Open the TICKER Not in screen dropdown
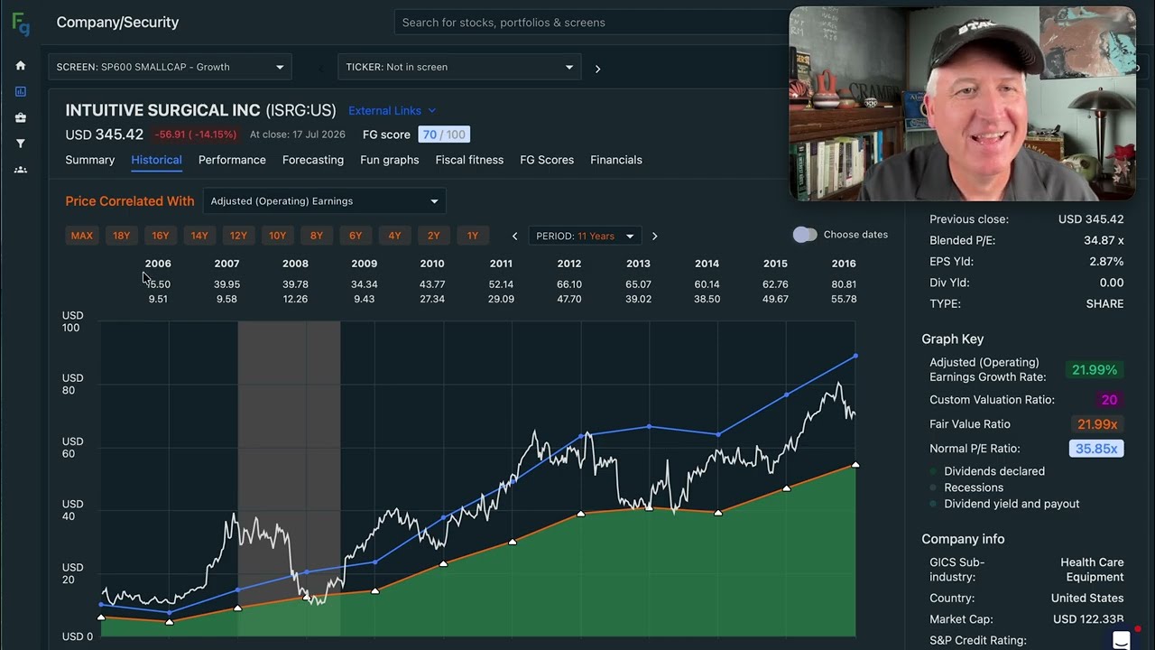Image resolution: width=1155 pixels, height=650 pixels. click(x=459, y=67)
